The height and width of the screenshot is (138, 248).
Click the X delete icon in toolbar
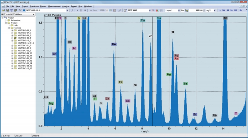click(20, 10)
